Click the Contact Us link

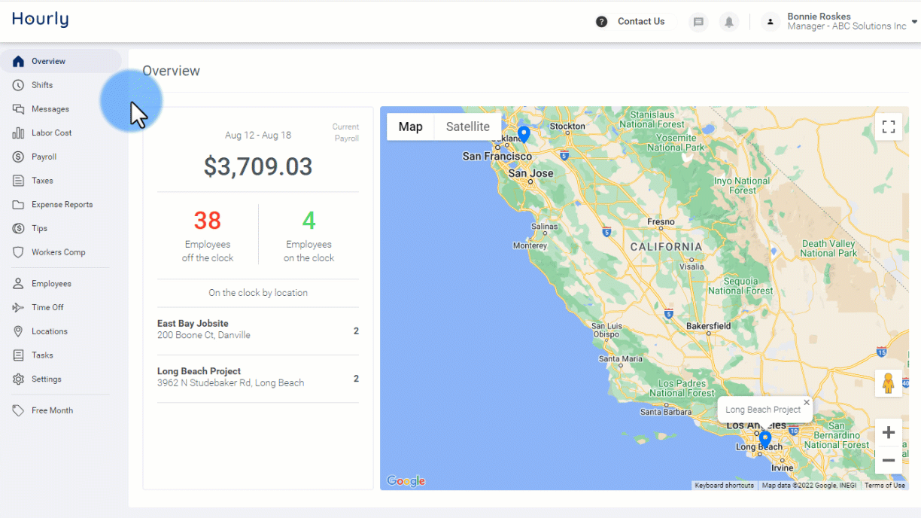tap(641, 22)
